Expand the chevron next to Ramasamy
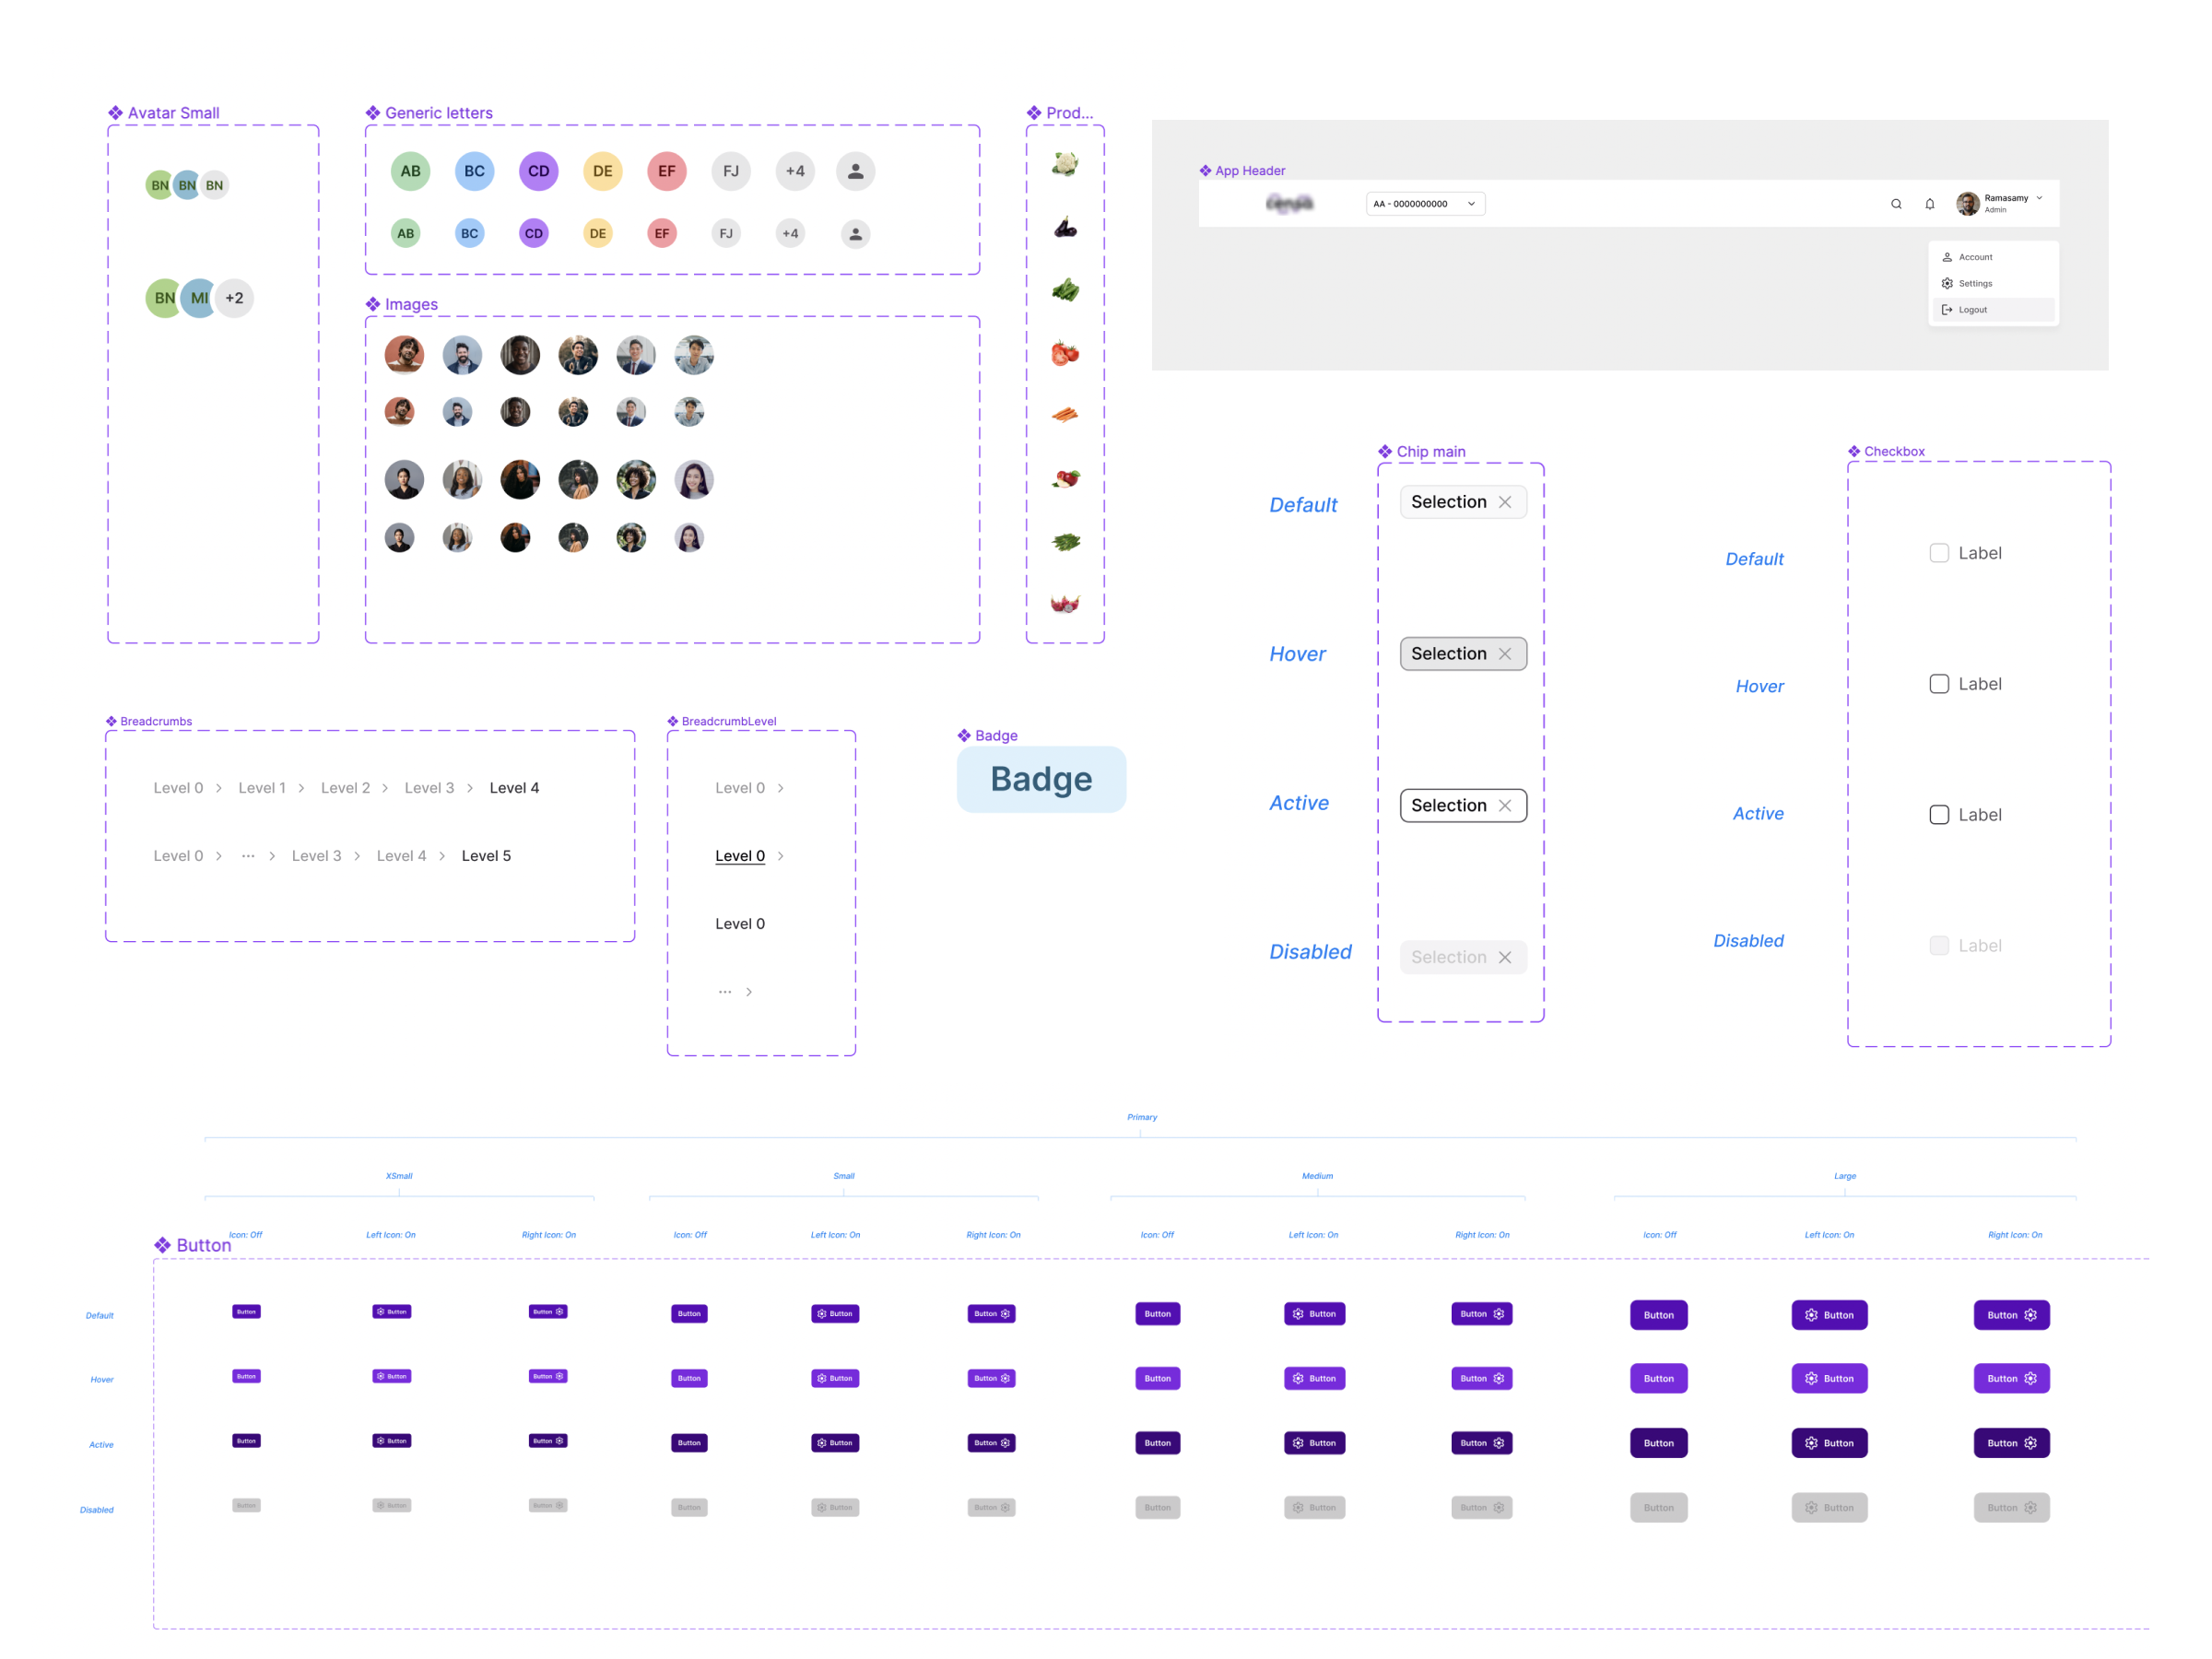2212x1659 pixels. [2039, 198]
